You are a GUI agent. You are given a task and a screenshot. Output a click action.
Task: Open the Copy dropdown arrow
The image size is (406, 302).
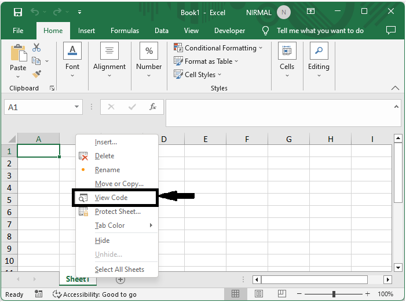point(47,61)
